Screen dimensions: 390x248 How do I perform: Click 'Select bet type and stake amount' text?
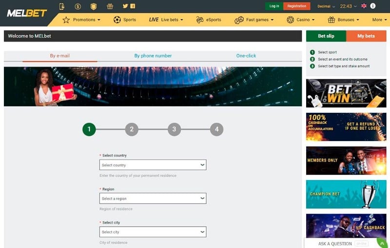[x=344, y=66]
